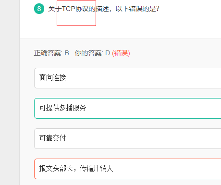This screenshot has width=221, height=185.
Task: Select the red-bordered option "报文头部长，传输开销大"
Action: [x=128, y=169]
